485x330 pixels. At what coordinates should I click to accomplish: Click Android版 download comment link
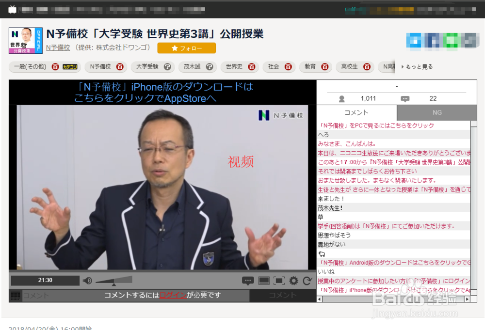[393, 263]
